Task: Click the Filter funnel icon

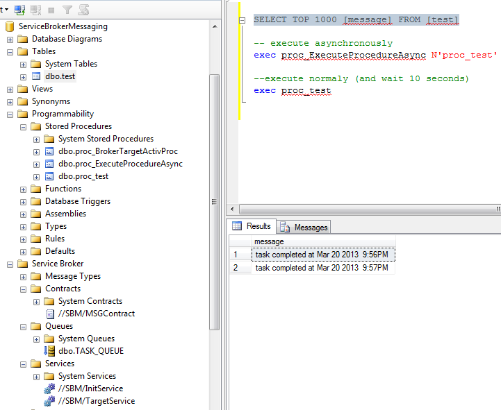Action: tap(67, 10)
